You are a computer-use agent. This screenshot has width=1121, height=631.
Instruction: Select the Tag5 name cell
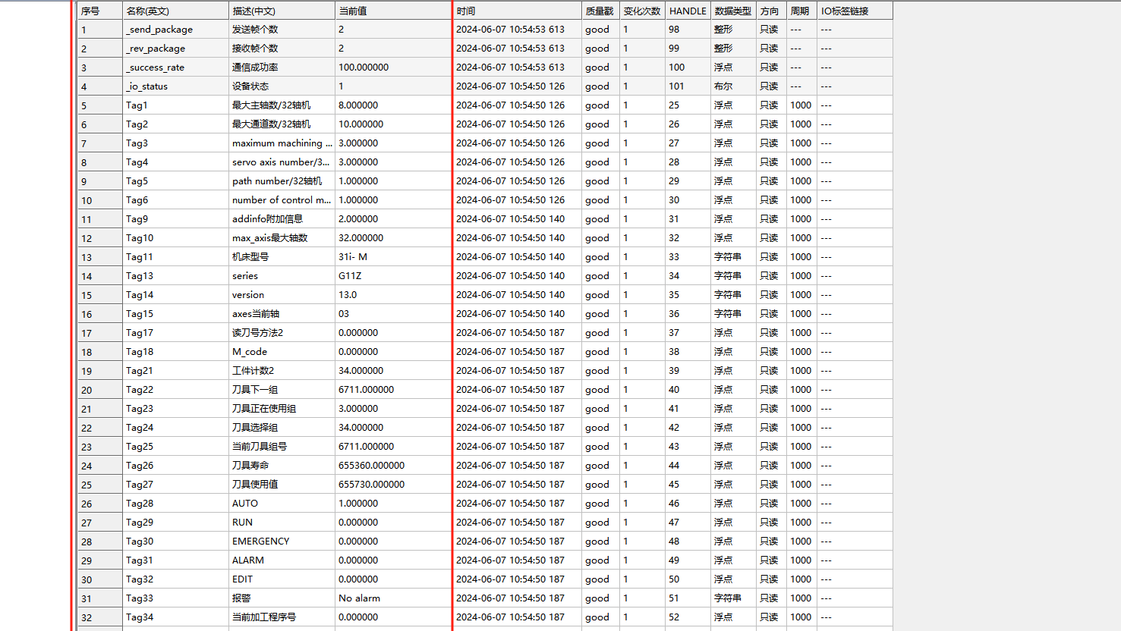point(175,181)
